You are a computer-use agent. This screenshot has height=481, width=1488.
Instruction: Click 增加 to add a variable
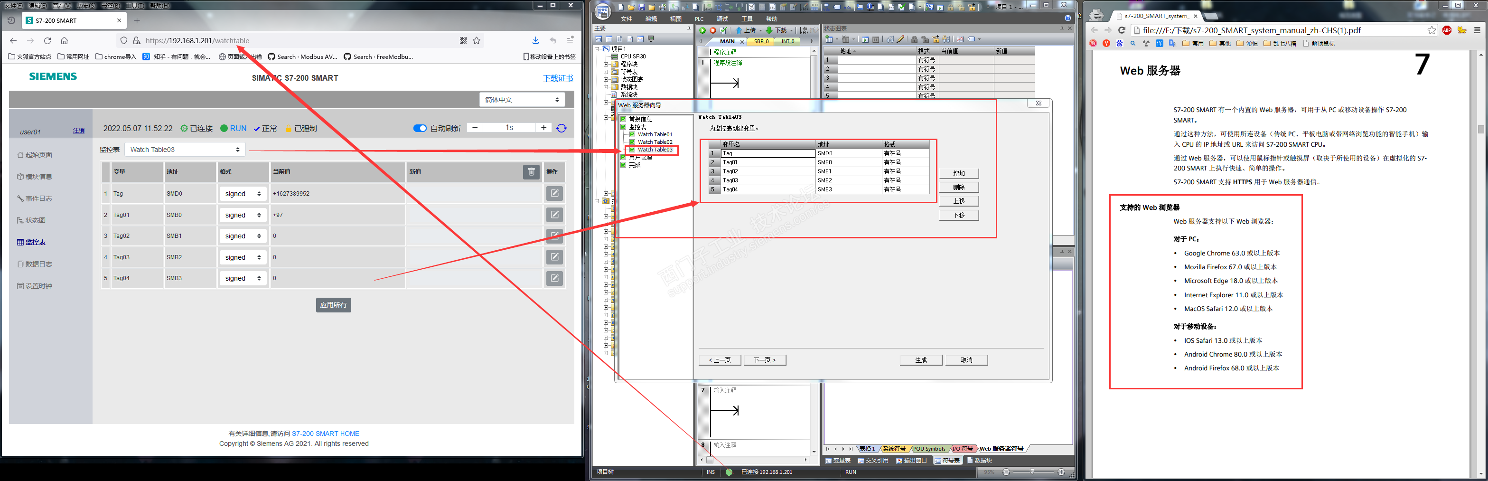point(959,173)
